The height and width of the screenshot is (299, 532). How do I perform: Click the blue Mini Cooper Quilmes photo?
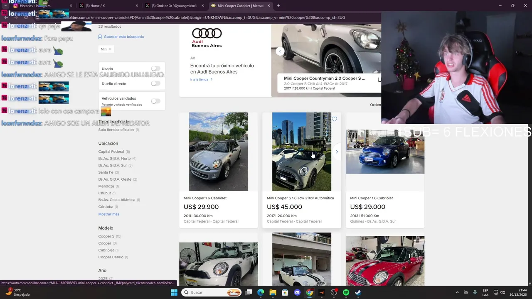click(x=385, y=152)
